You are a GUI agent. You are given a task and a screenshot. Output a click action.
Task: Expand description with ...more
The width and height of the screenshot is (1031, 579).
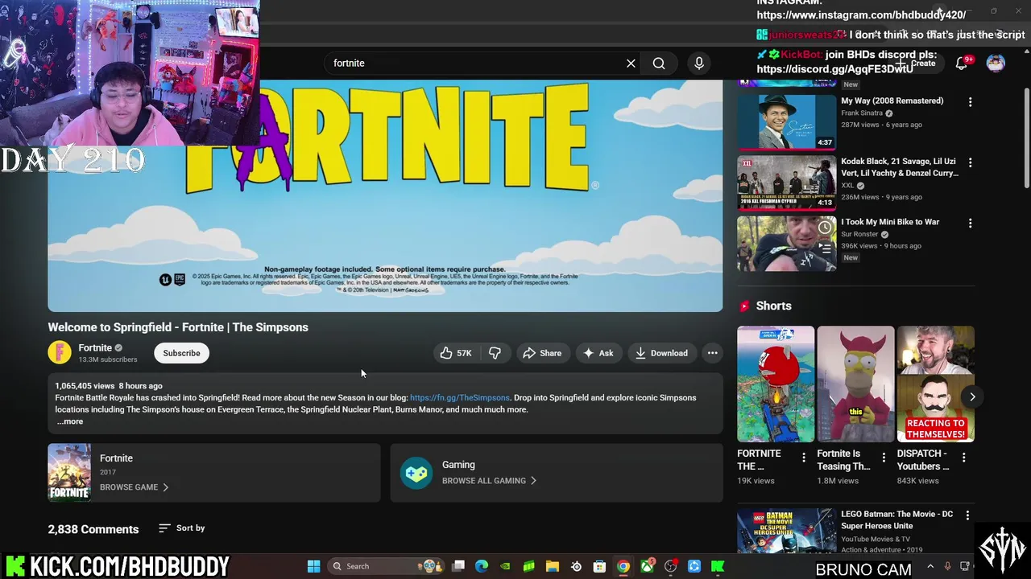tap(70, 421)
